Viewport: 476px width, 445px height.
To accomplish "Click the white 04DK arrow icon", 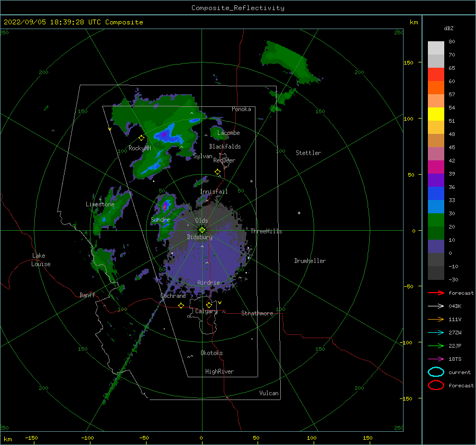I will click(x=436, y=306).
